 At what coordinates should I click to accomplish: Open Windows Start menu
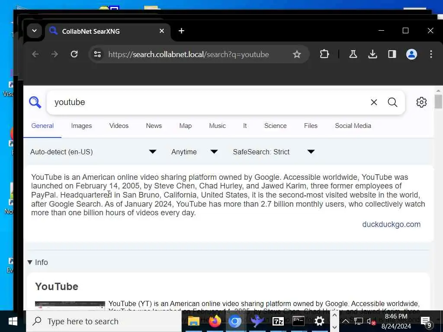(x=13, y=321)
